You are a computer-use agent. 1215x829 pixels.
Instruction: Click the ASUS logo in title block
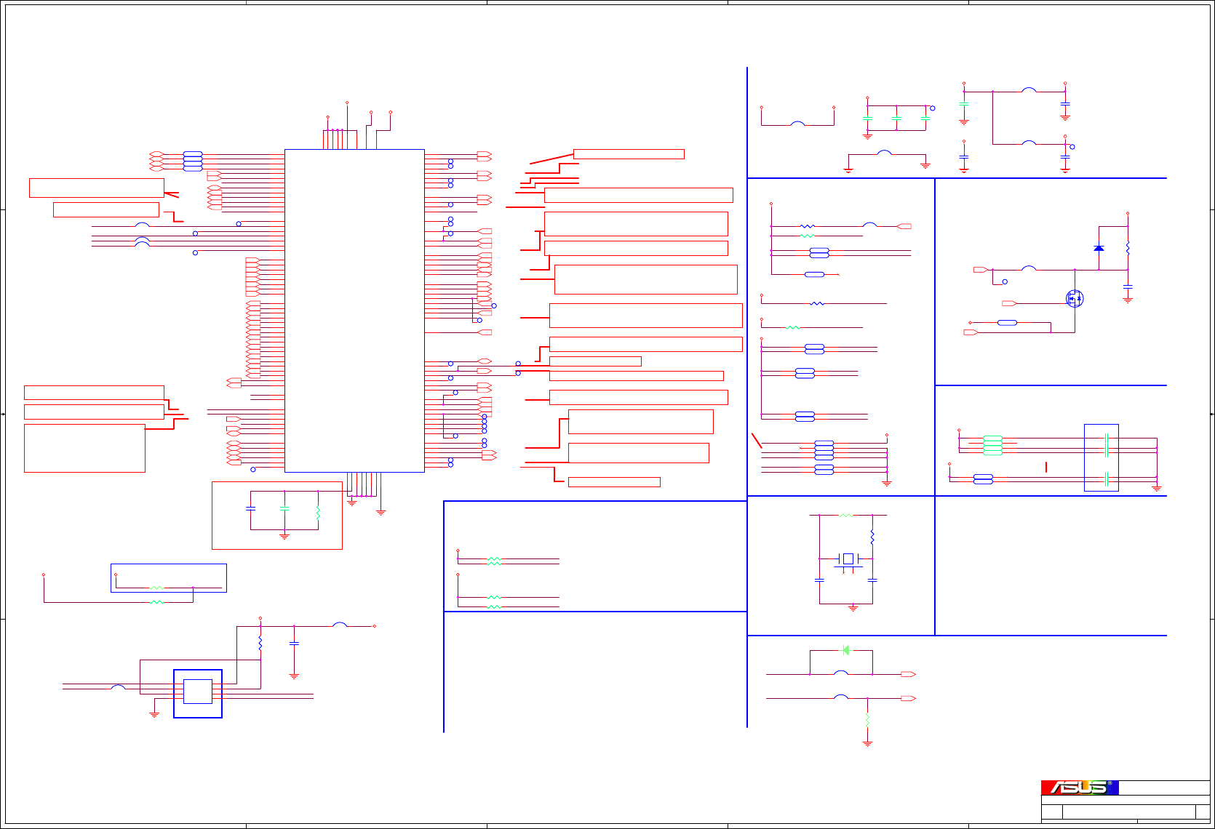click(1080, 788)
